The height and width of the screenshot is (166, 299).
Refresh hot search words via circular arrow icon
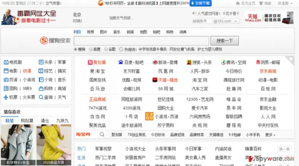[x=121, y=49]
